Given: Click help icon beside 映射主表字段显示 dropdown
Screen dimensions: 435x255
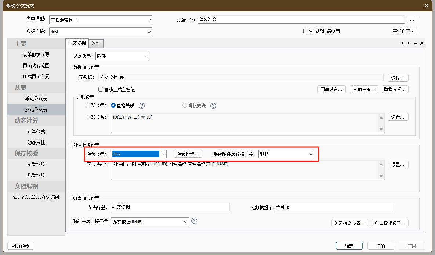Looking at the screenshot, I should [x=195, y=221].
